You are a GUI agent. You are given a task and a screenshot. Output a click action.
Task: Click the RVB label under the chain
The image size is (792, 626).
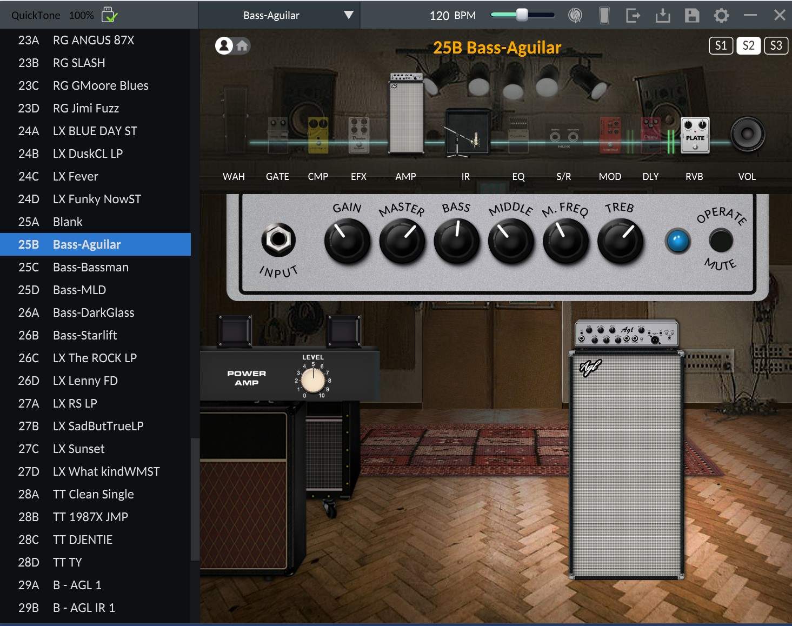click(x=694, y=177)
